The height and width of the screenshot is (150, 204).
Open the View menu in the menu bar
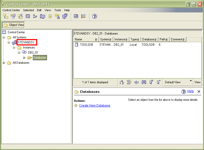pos(48,10)
